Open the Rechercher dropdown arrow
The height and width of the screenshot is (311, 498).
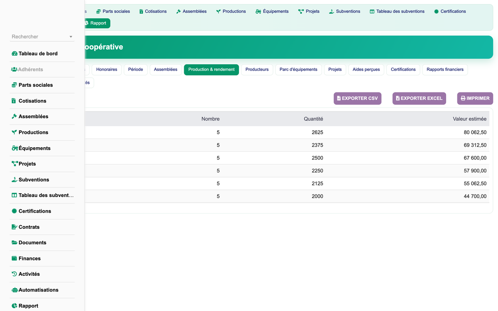click(71, 37)
